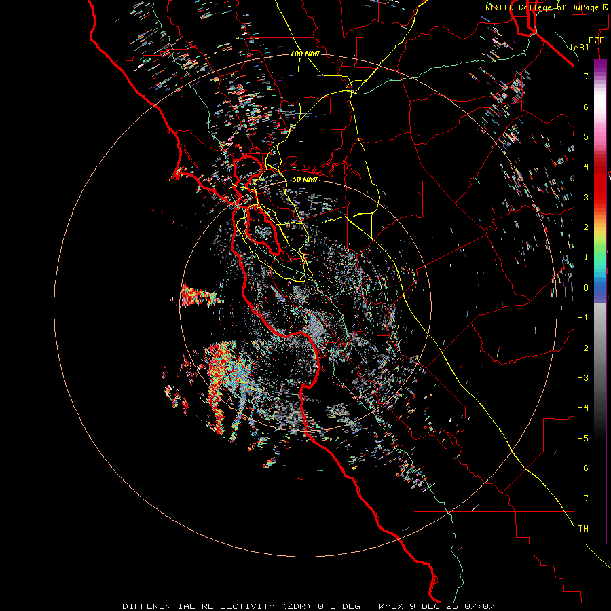The width and height of the screenshot is (611, 611).
Task: Click the "0" value on the dB scale
Action: (x=586, y=288)
